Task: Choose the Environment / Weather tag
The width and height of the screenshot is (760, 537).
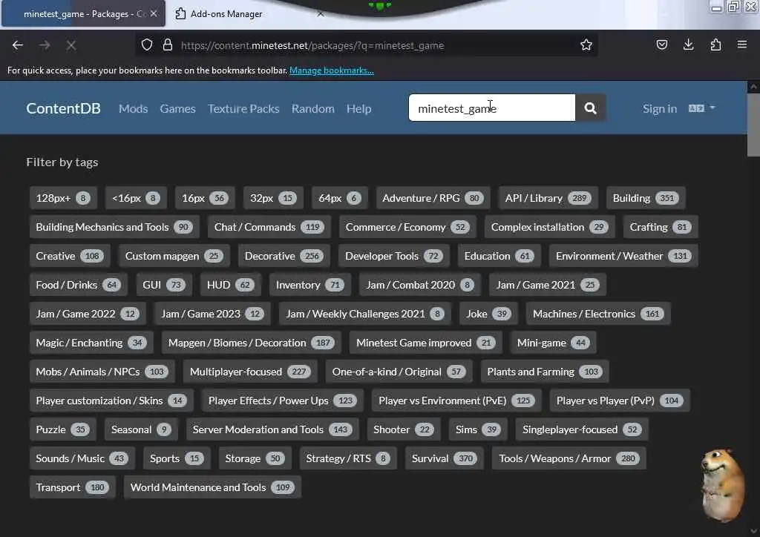Action: (x=623, y=256)
